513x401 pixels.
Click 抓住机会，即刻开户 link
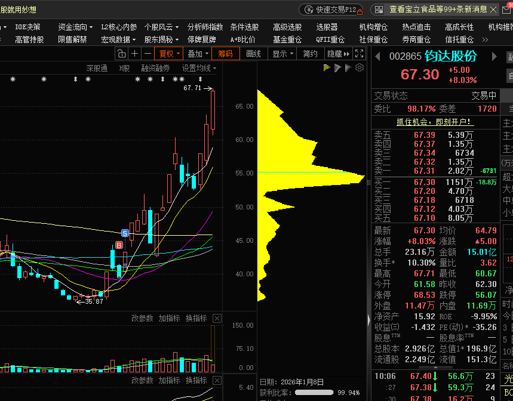[435, 122]
